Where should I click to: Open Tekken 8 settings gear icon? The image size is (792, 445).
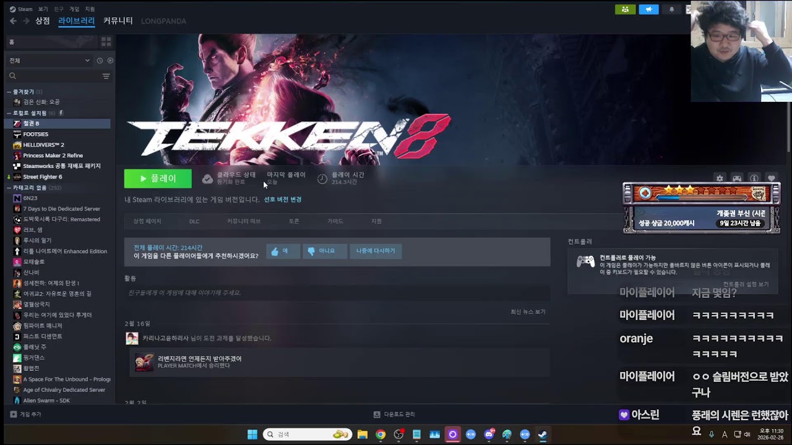(720, 178)
